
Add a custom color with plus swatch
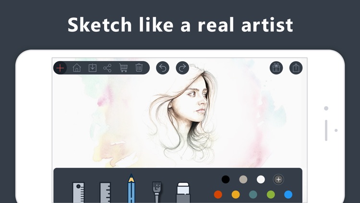pyautogui.click(x=278, y=179)
